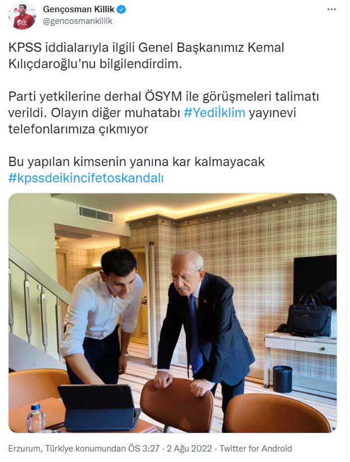Click the first paragraph mentioning Kemal Kılıçdaroğlu
Screen dimensions: 350x462
[146, 56]
